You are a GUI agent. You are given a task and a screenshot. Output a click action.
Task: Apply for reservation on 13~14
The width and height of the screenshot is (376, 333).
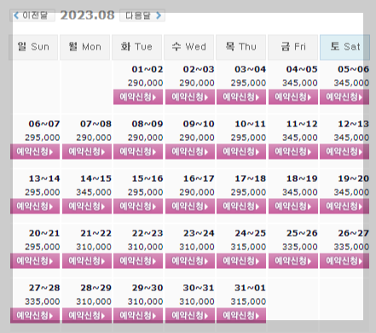point(35,207)
